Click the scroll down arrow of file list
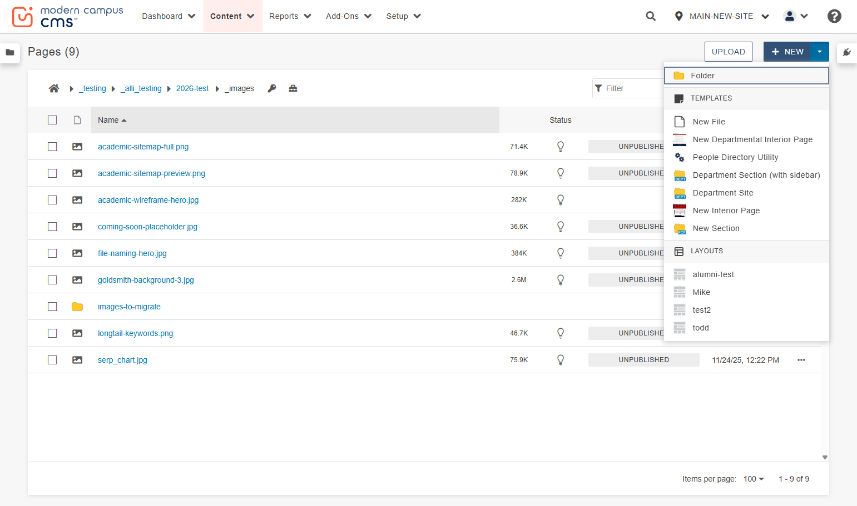The width and height of the screenshot is (857, 506). (825, 458)
